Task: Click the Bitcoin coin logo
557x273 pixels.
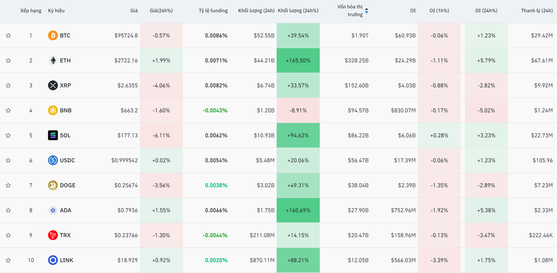Action: click(53, 36)
